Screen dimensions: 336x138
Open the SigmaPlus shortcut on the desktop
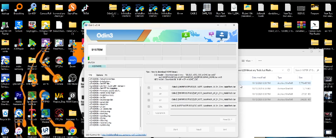coord(72,9)
